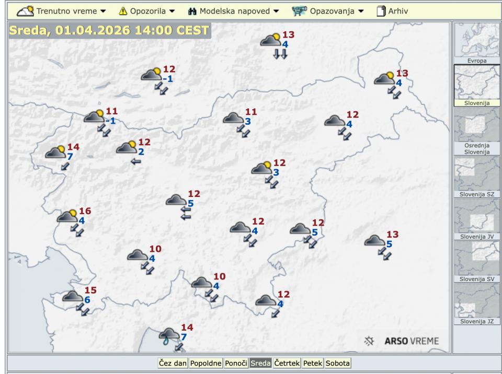Open the Četrtek forecast tab
This screenshot has height=374, width=502.
(x=287, y=363)
